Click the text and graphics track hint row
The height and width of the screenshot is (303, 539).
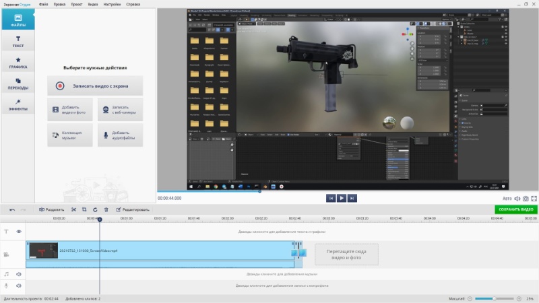(x=282, y=232)
